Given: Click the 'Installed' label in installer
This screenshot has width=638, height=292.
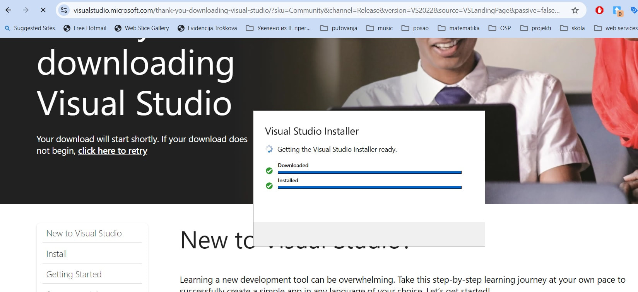Looking at the screenshot, I should click(x=288, y=180).
